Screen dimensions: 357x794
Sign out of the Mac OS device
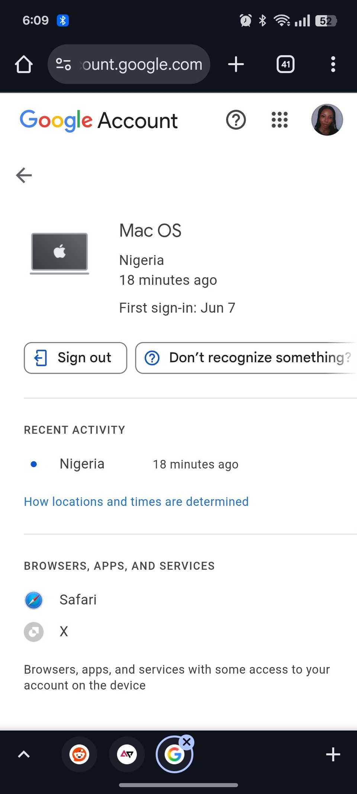pos(75,358)
